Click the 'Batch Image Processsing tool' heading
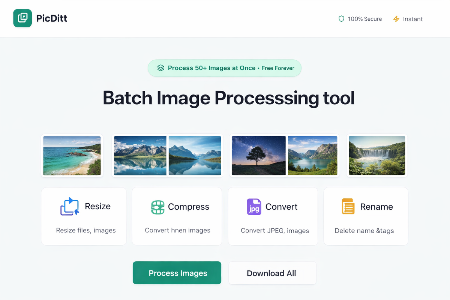Viewport: 450px width, 300px height. pyautogui.click(x=229, y=98)
